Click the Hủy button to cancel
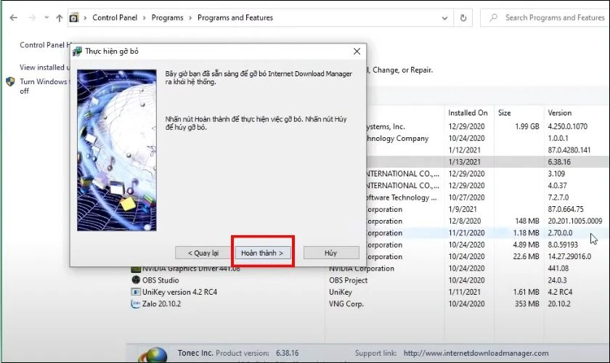The height and width of the screenshot is (363, 610). point(330,253)
